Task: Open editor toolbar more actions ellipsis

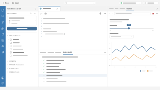Action: 105,13
